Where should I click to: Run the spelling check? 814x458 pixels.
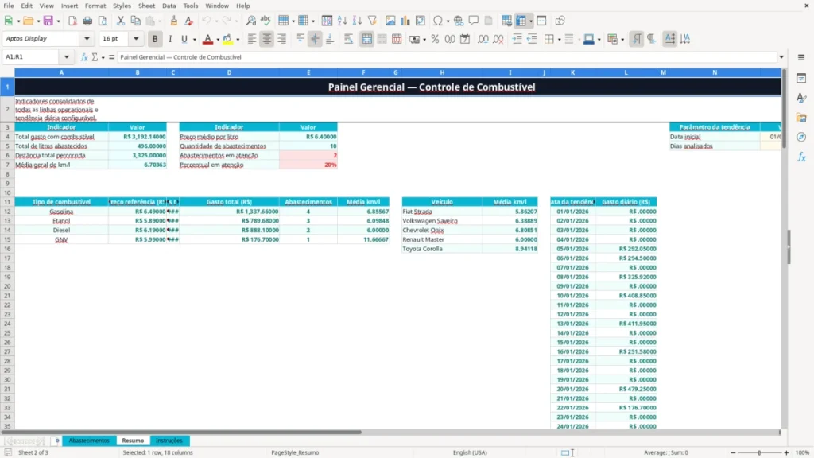click(x=266, y=21)
